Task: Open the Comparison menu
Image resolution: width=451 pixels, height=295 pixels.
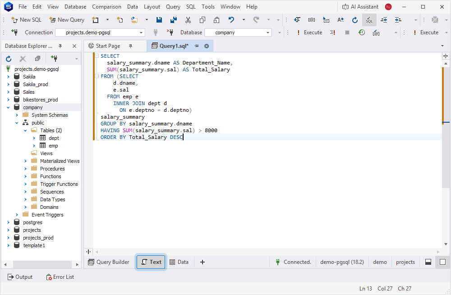Action: 107,7
